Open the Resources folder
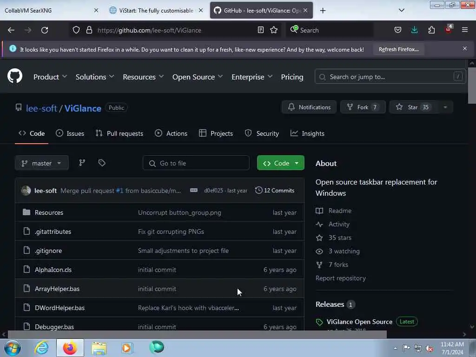This screenshot has height=357, width=476. coord(49,212)
